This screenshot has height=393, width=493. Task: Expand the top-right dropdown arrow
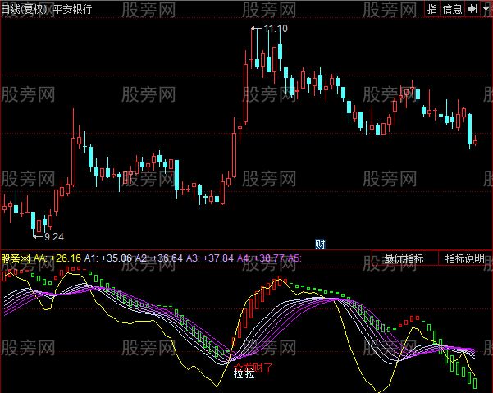tap(486, 8)
